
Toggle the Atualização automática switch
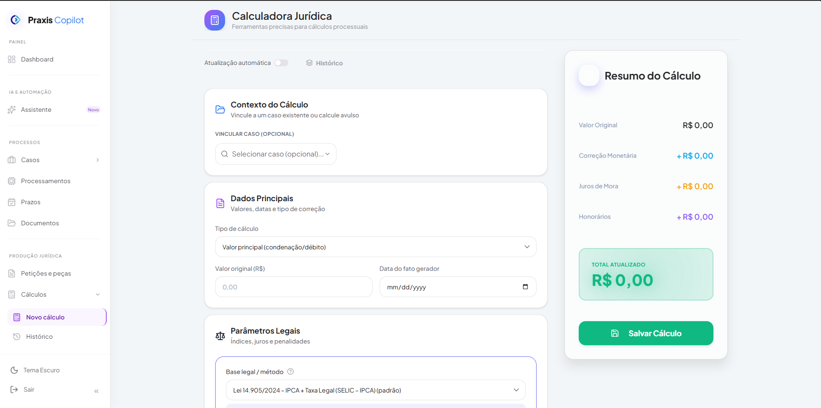tap(281, 63)
